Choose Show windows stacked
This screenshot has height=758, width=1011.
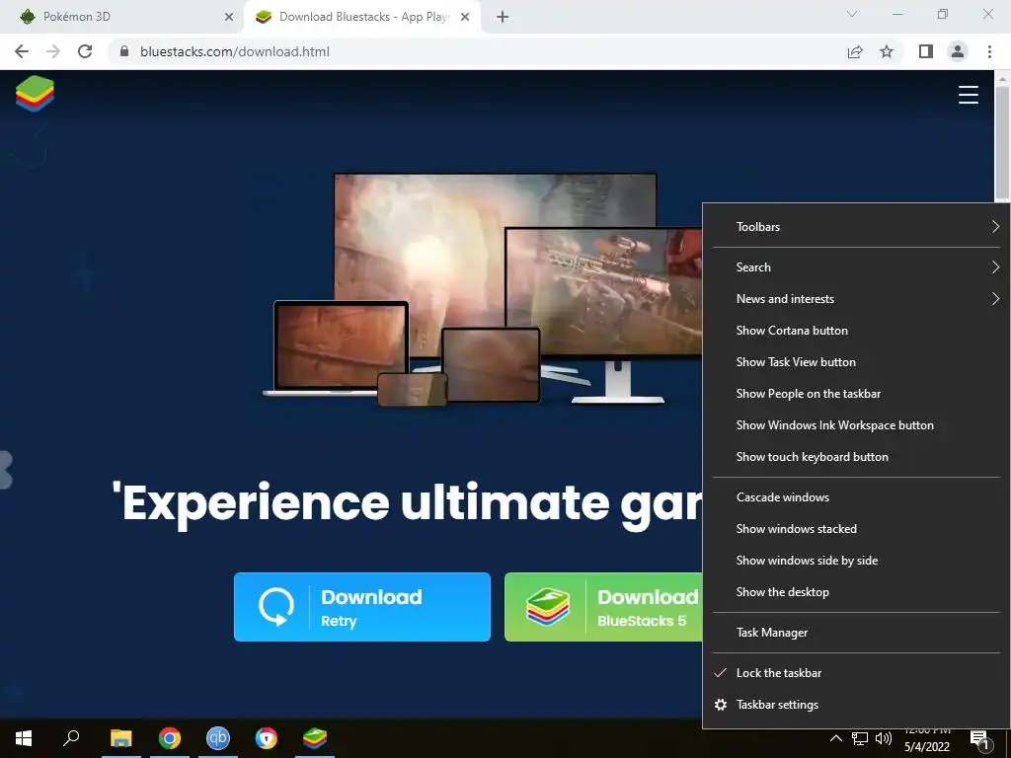point(856,529)
